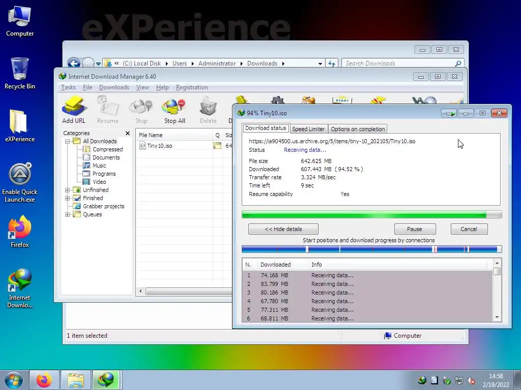The height and width of the screenshot is (390, 521).
Task: Click scroll up arrow in connections list
Action: click(x=497, y=263)
